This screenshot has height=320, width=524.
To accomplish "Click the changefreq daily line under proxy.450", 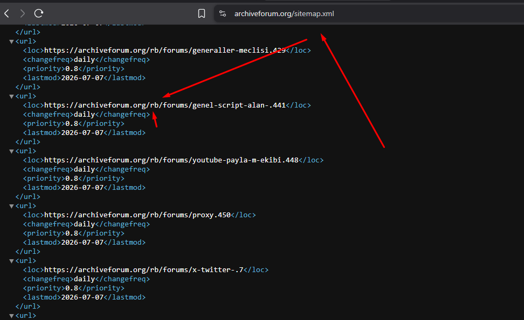I will pos(86,224).
